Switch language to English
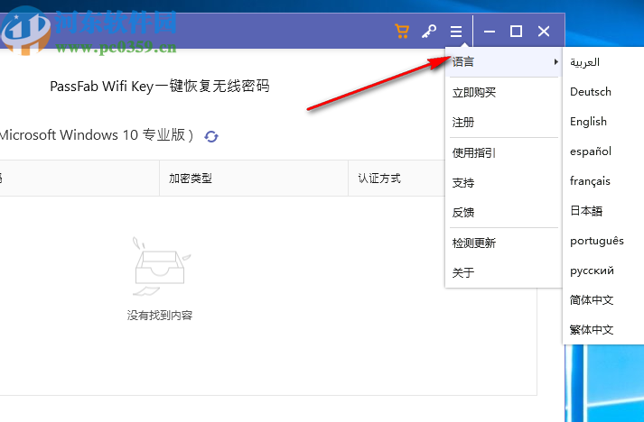The image size is (644, 422). click(x=588, y=122)
